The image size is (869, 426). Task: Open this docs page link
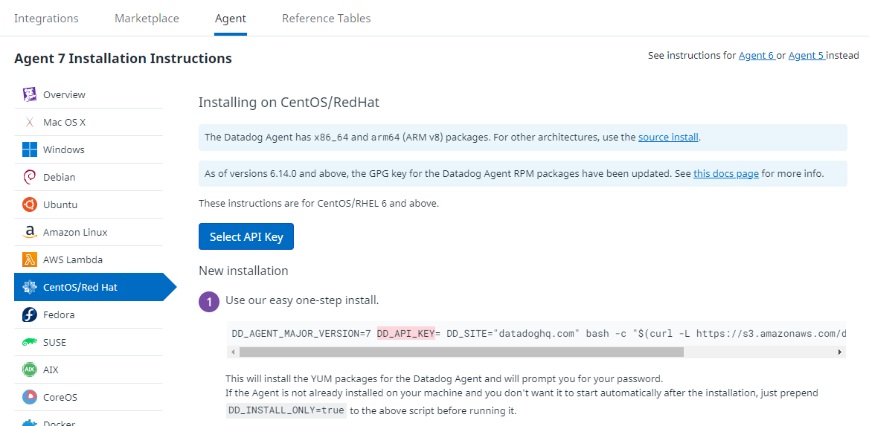pyautogui.click(x=726, y=173)
